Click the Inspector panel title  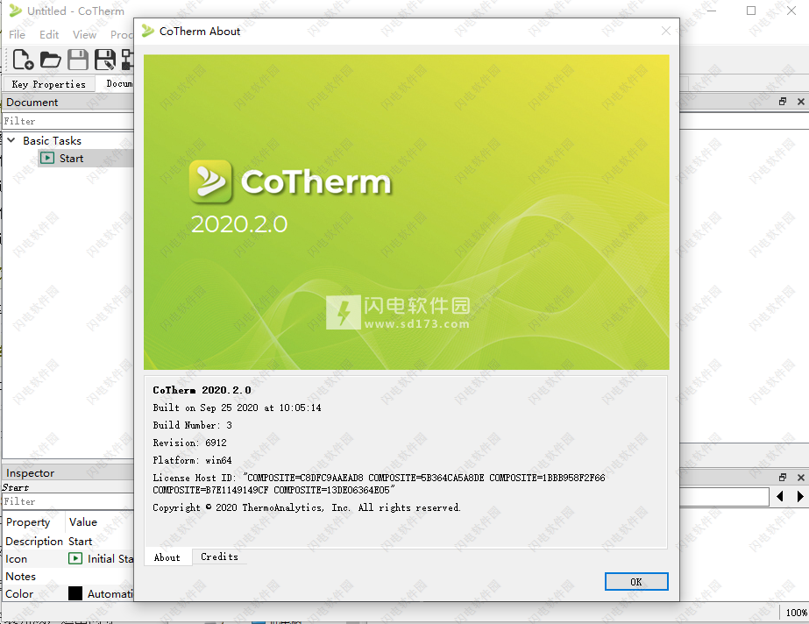30,473
